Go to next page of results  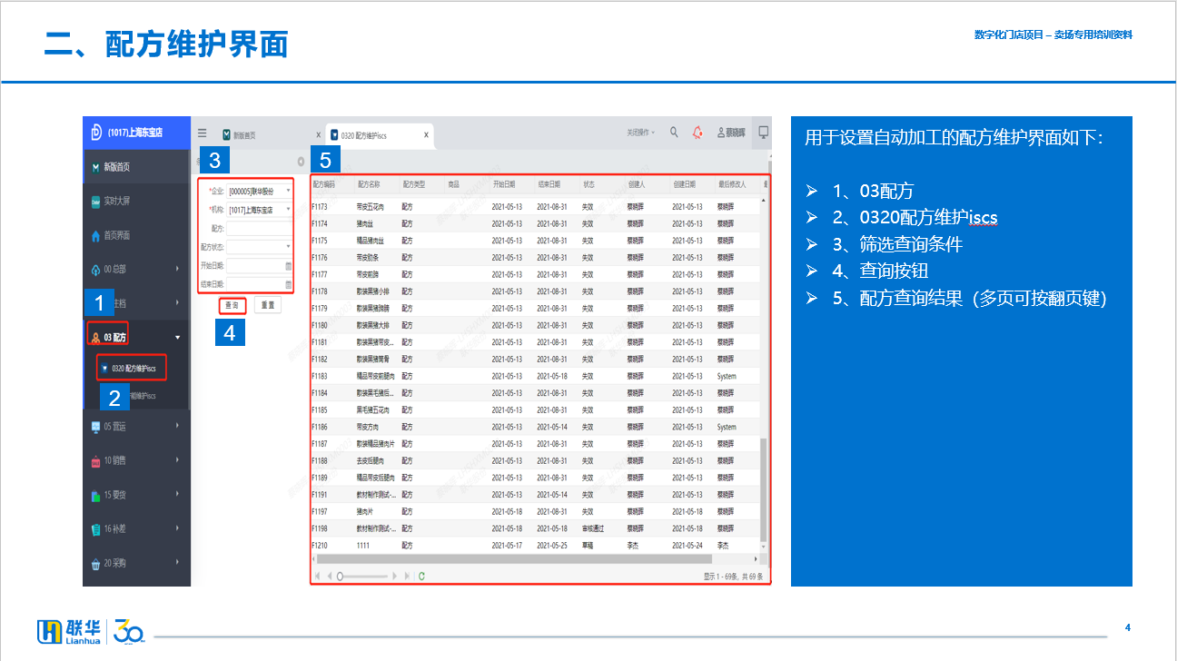pos(396,576)
